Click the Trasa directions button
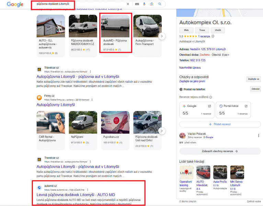The image size is (263, 206). pyautogui.click(x=202, y=30)
